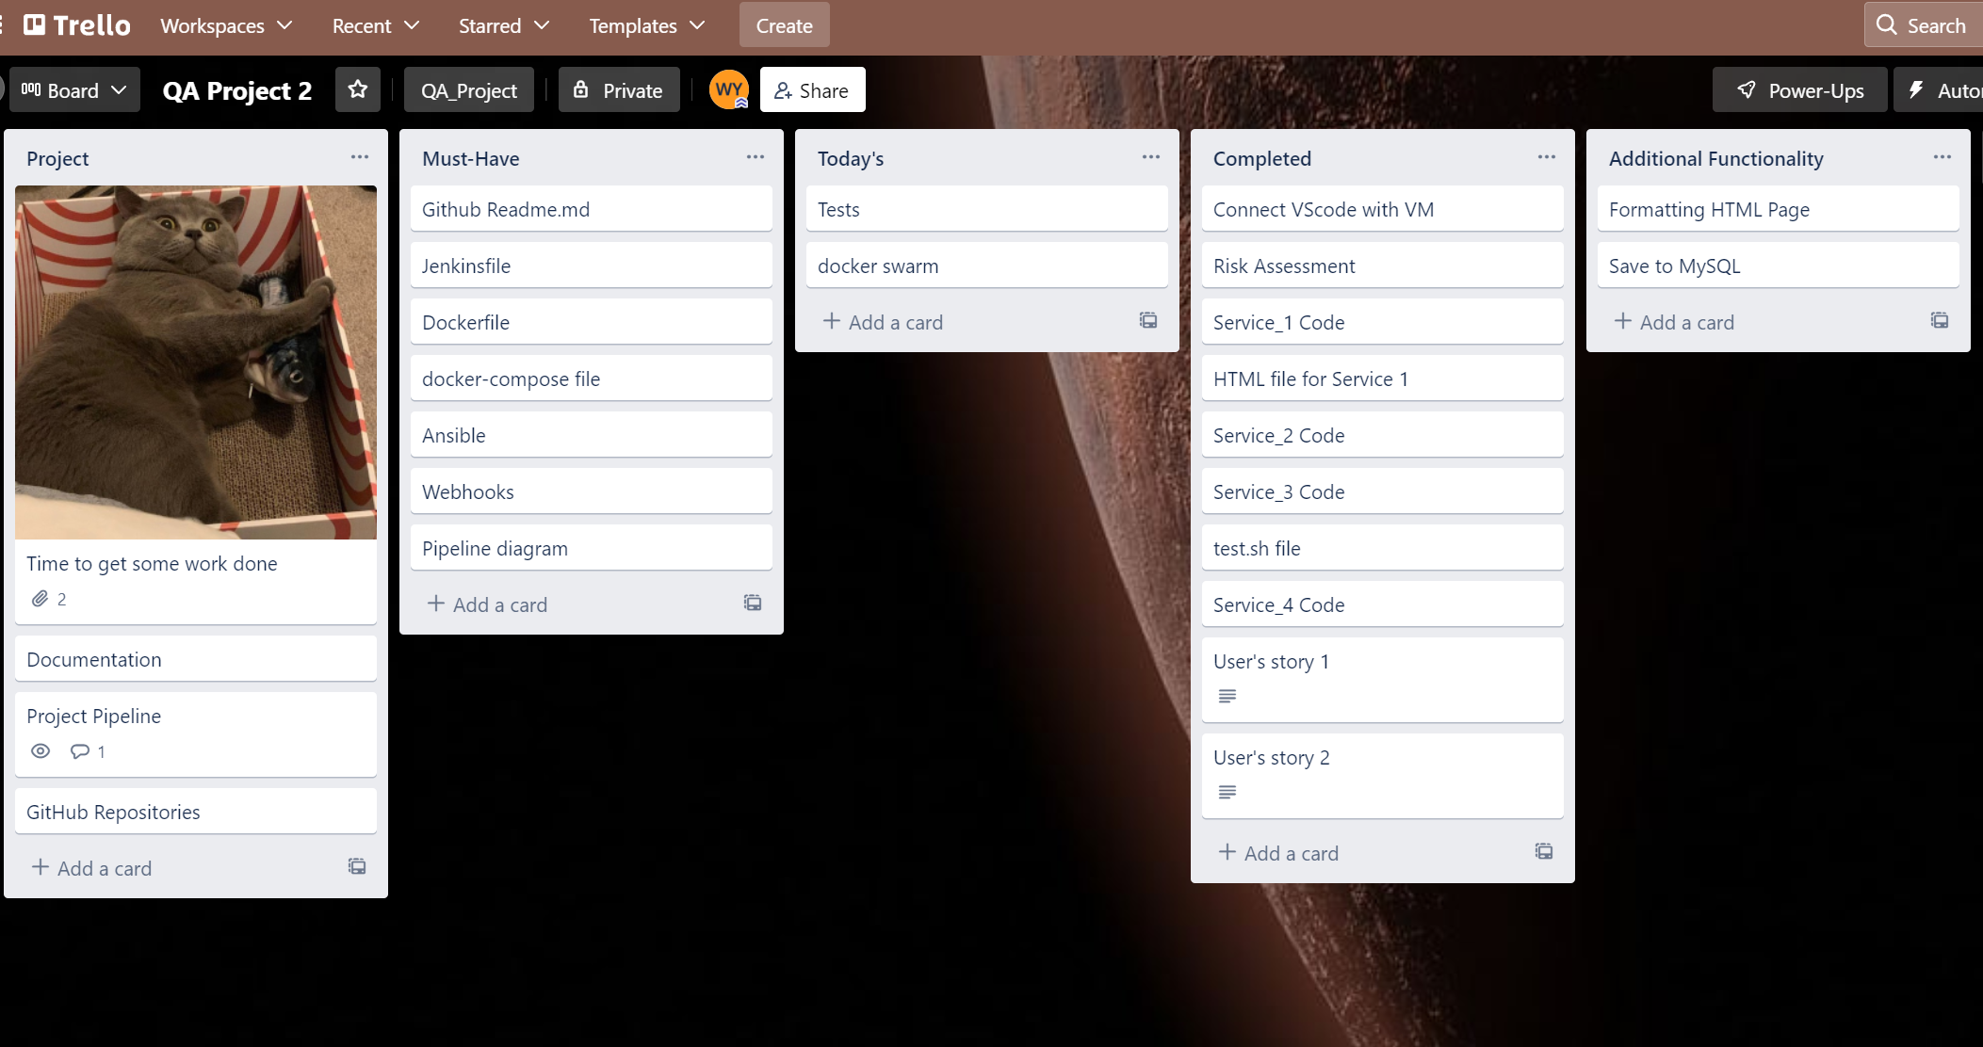Change Private visibility setting
The width and height of the screenshot is (1983, 1047).
point(619,89)
